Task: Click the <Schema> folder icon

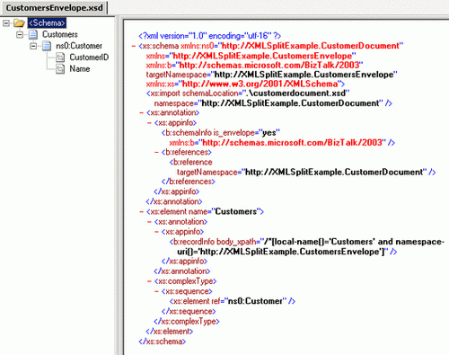Action: pos(19,23)
